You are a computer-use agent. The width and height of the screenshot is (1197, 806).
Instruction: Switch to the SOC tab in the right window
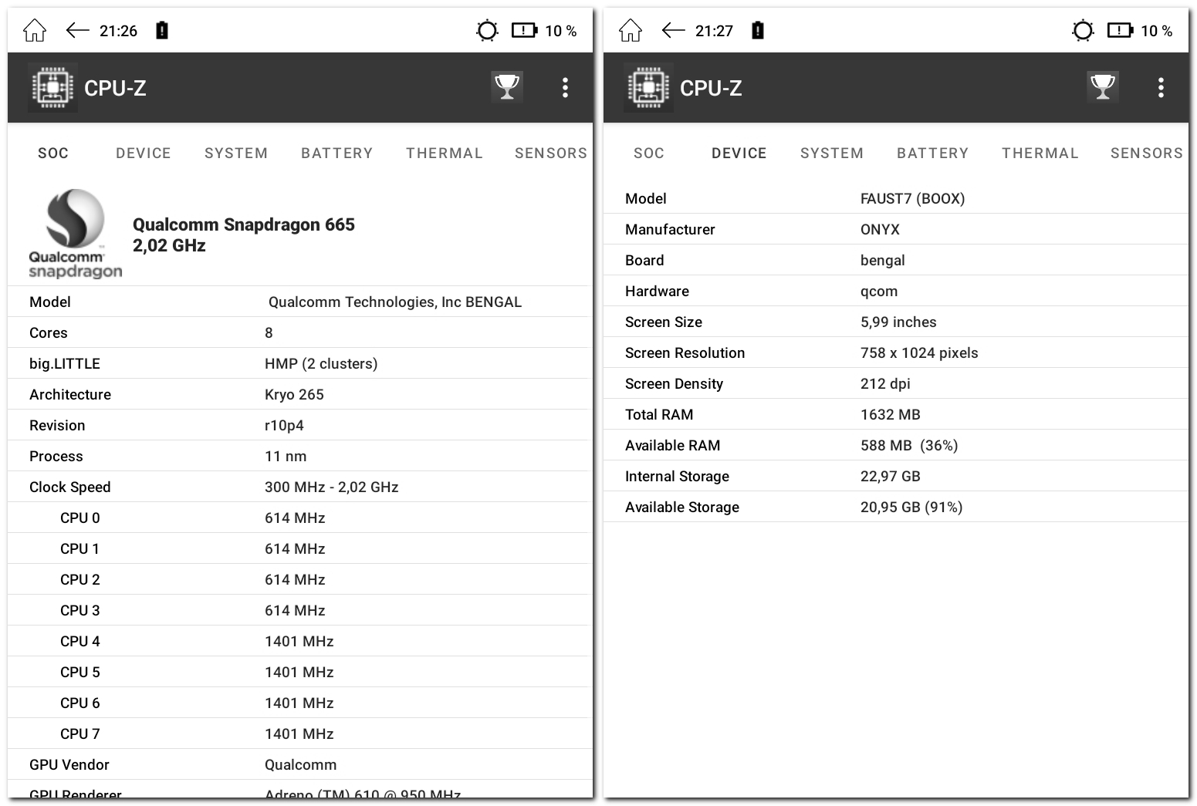pos(649,153)
